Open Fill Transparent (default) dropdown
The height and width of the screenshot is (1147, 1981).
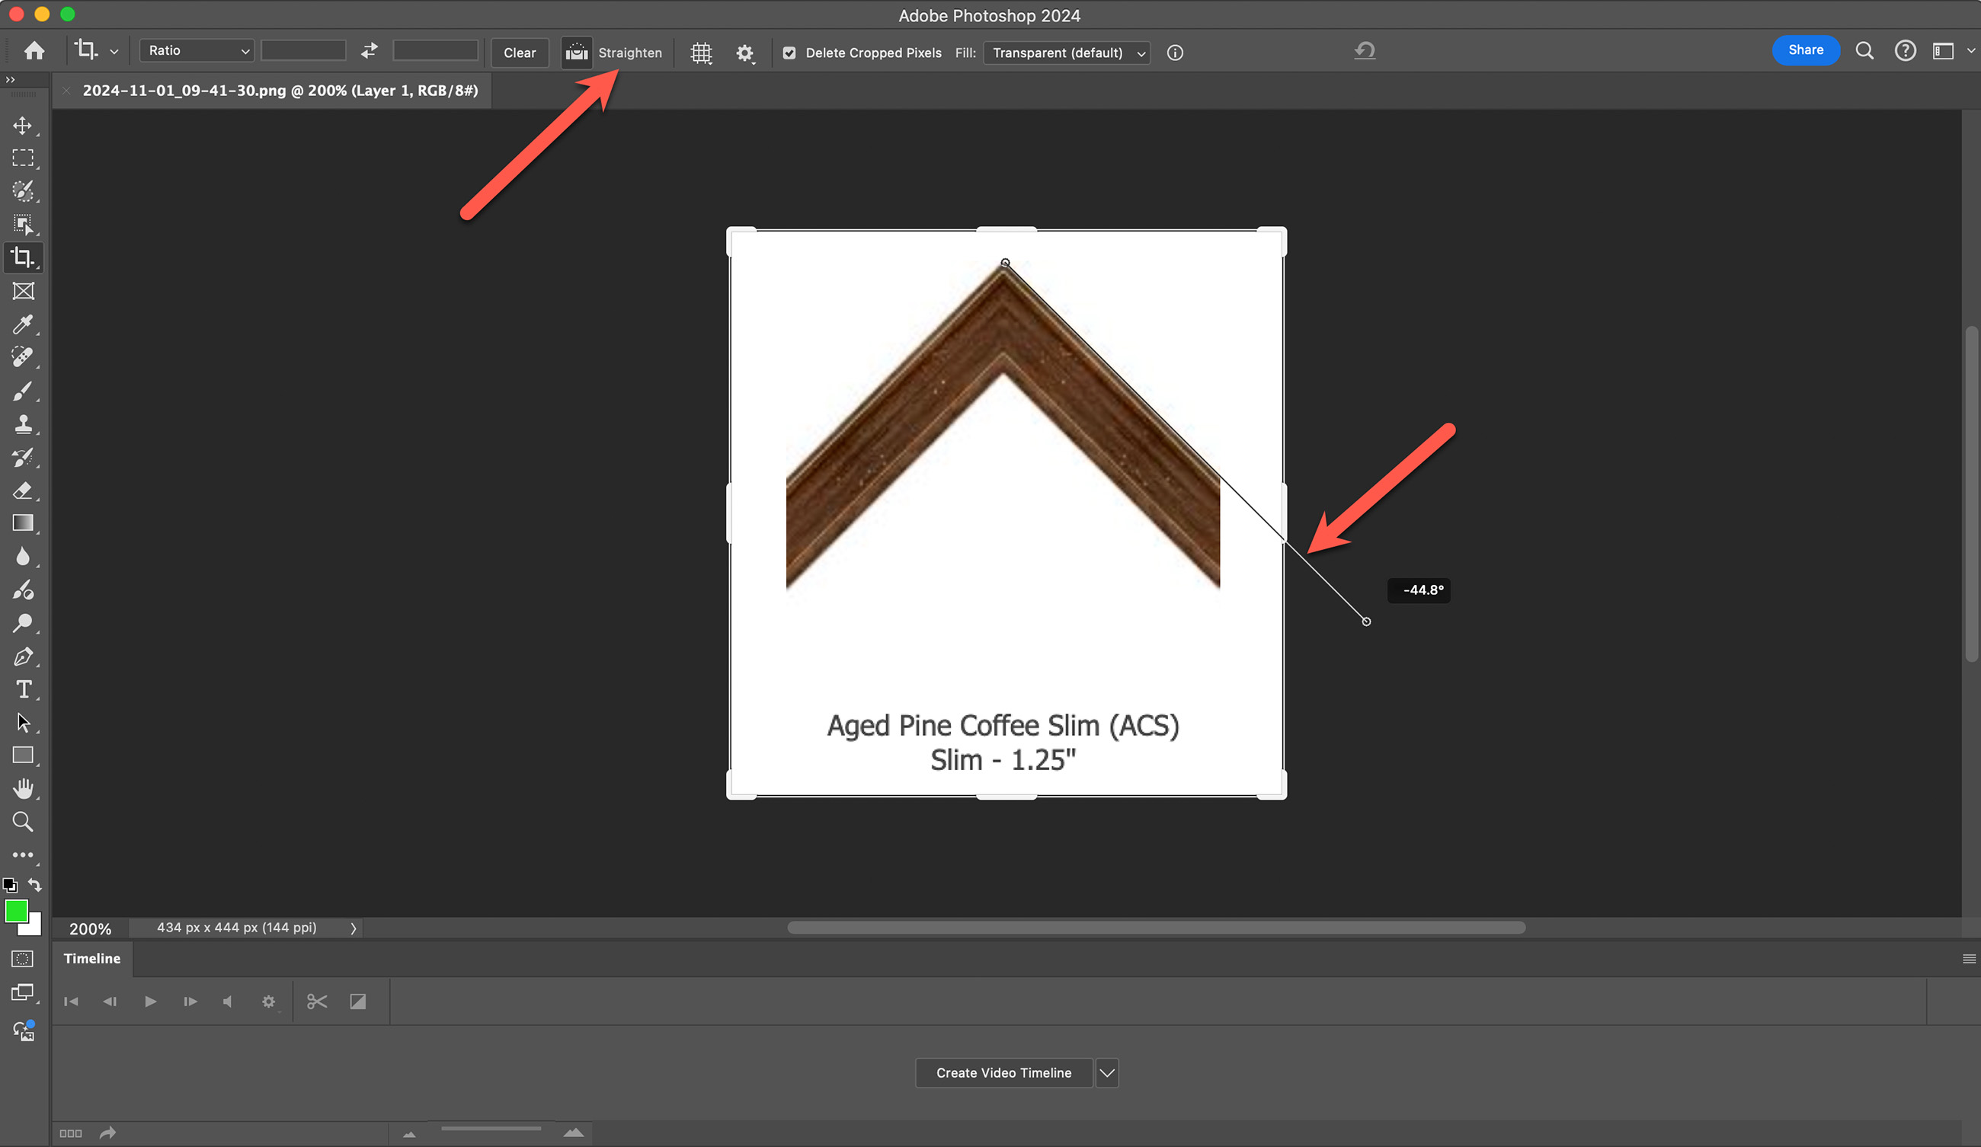[1066, 53]
